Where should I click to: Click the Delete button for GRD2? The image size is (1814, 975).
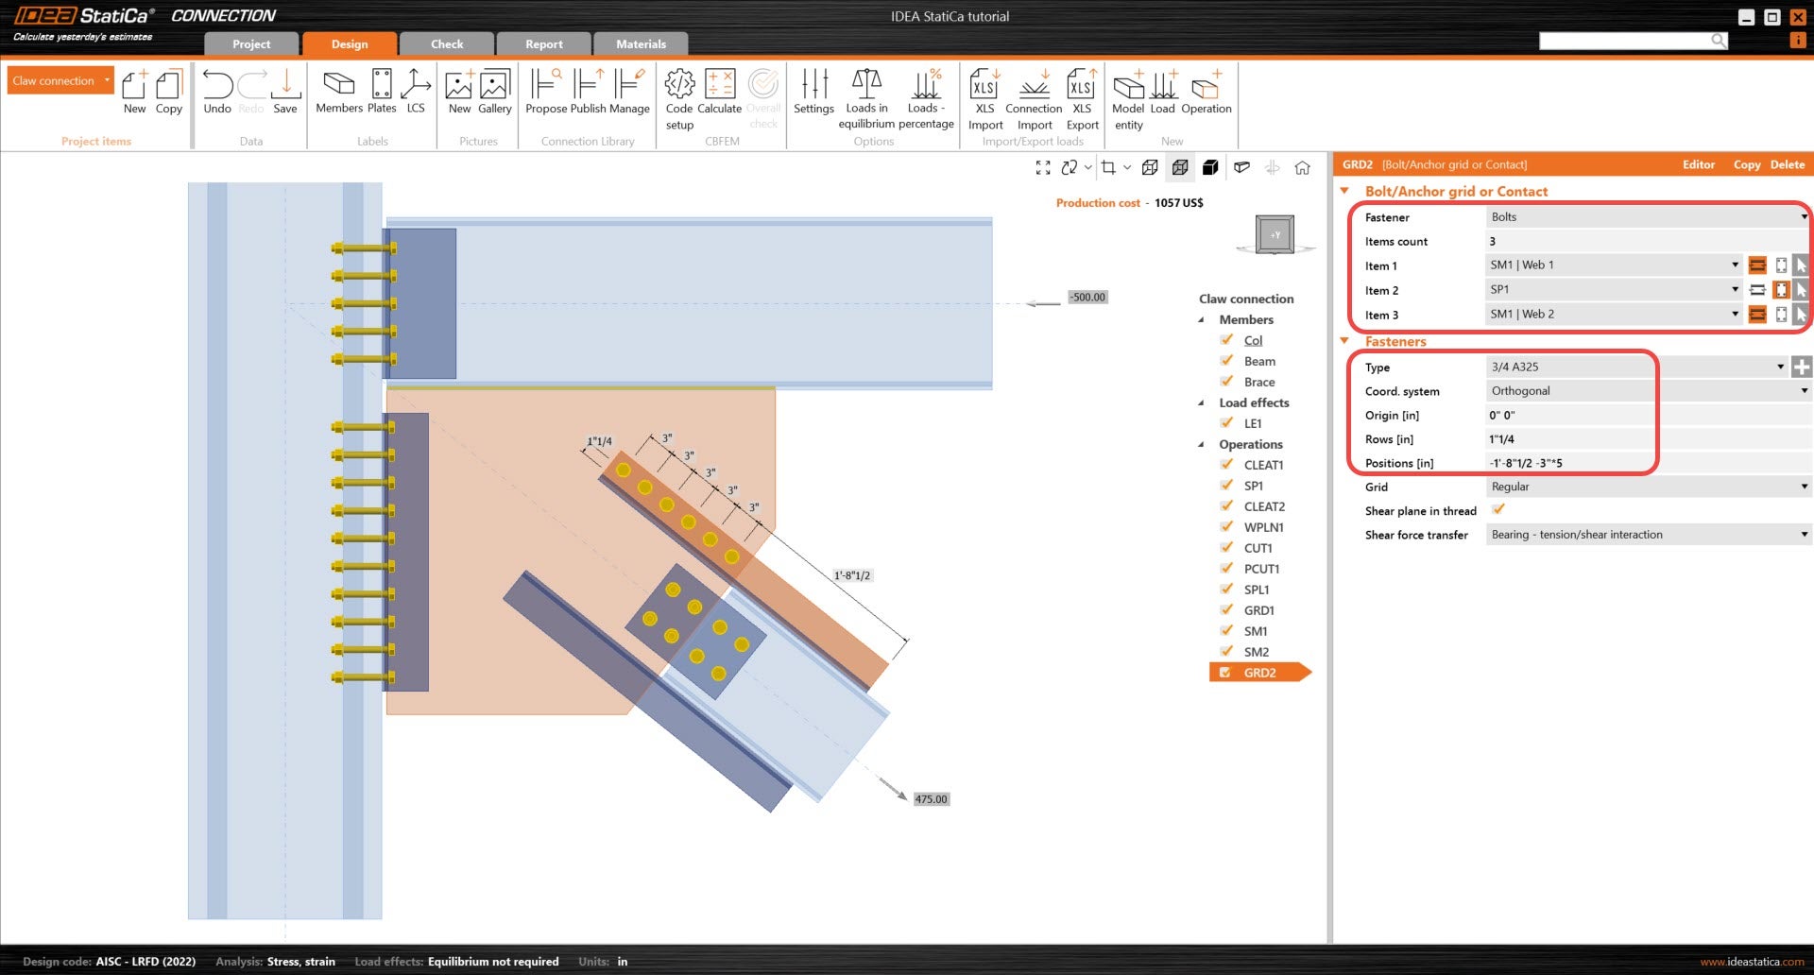(x=1787, y=164)
